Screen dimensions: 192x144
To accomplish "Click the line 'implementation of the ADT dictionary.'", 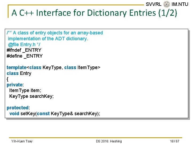I will tap(48, 39).
